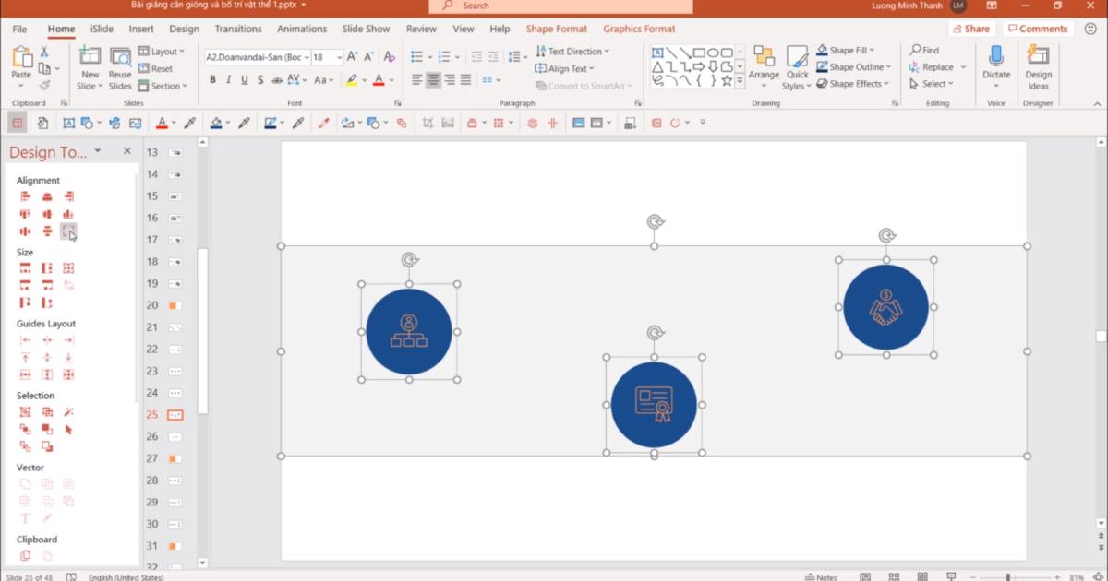This screenshot has width=1108, height=581.
Task: Switch to the Transitions tab
Action: point(238,29)
